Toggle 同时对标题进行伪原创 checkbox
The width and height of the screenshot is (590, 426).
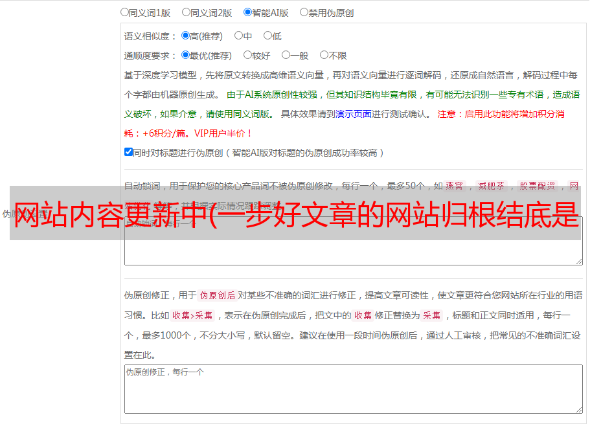(128, 152)
